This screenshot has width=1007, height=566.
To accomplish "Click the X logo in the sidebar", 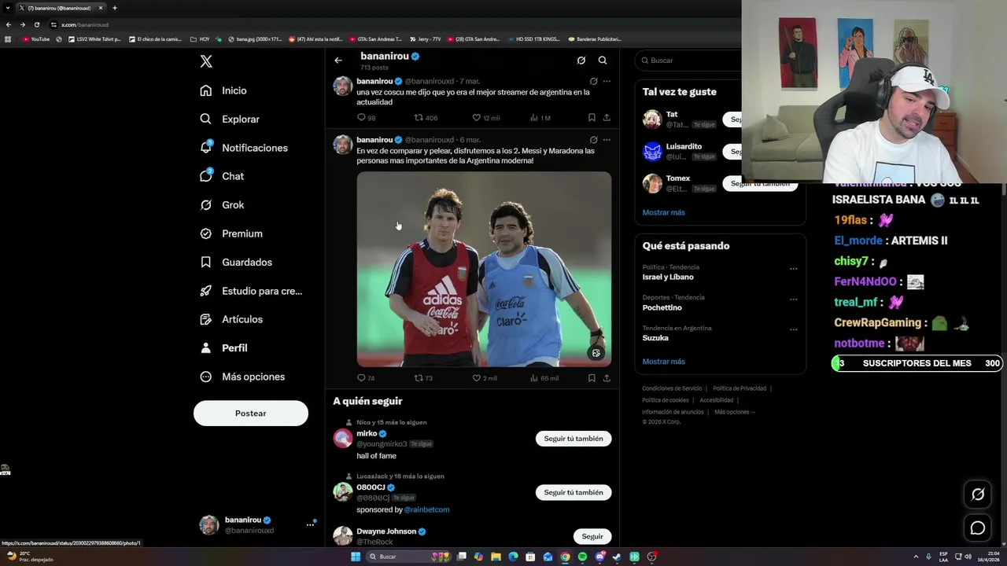I will click(206, 61).
